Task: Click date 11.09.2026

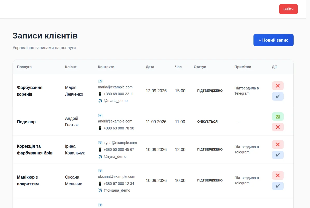Action: coord(156,122)
